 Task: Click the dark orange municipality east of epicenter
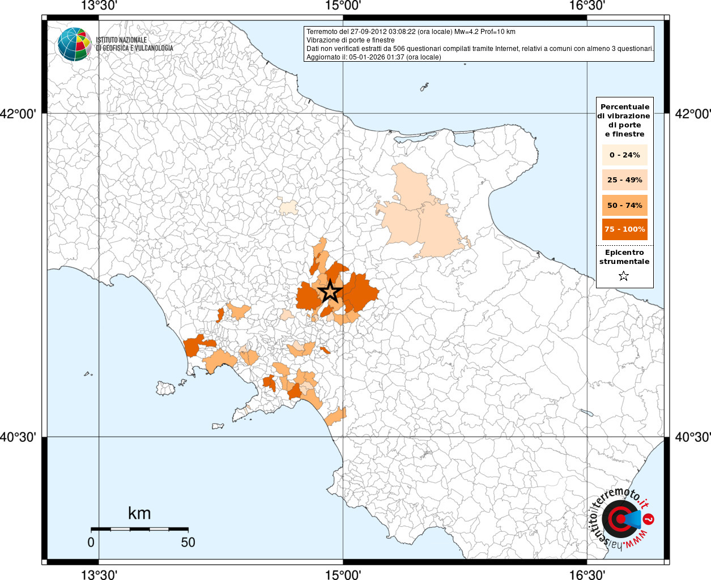[360, 292]
